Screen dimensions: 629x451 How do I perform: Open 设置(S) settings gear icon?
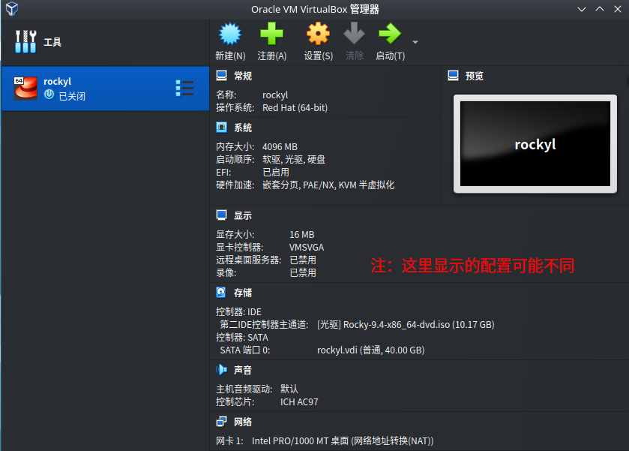318,34
